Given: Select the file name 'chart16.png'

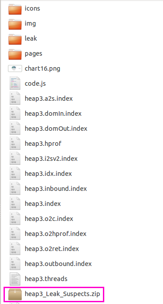Looking at the screenshot, I should point(42,69).
